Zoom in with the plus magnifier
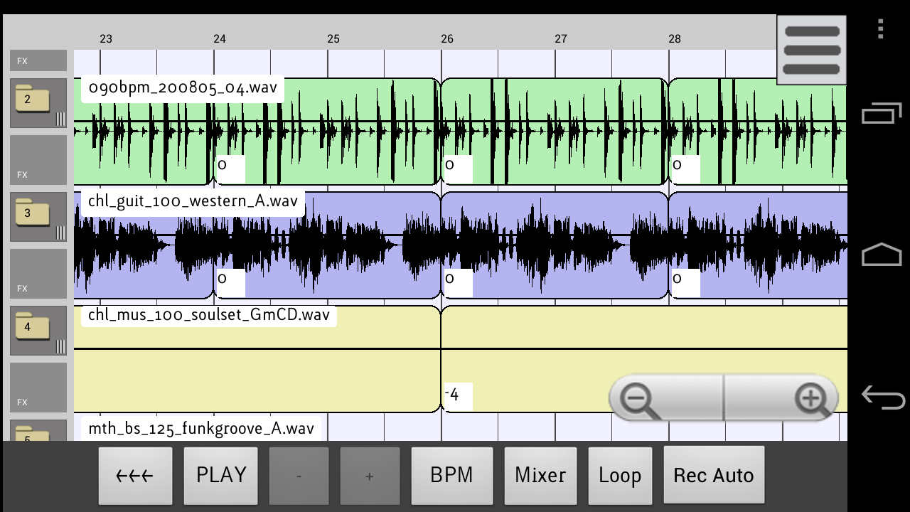 (x=811, y=399)
